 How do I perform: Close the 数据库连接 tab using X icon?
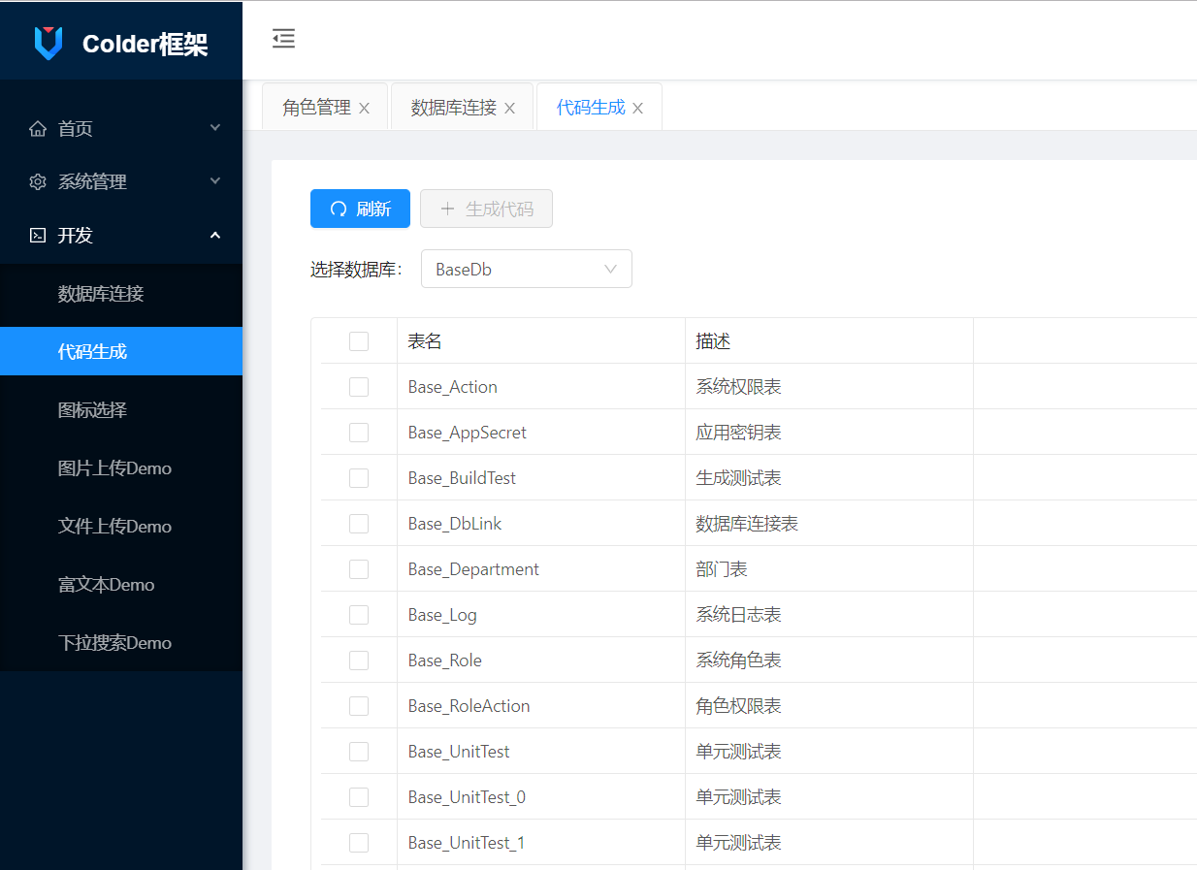509,109
